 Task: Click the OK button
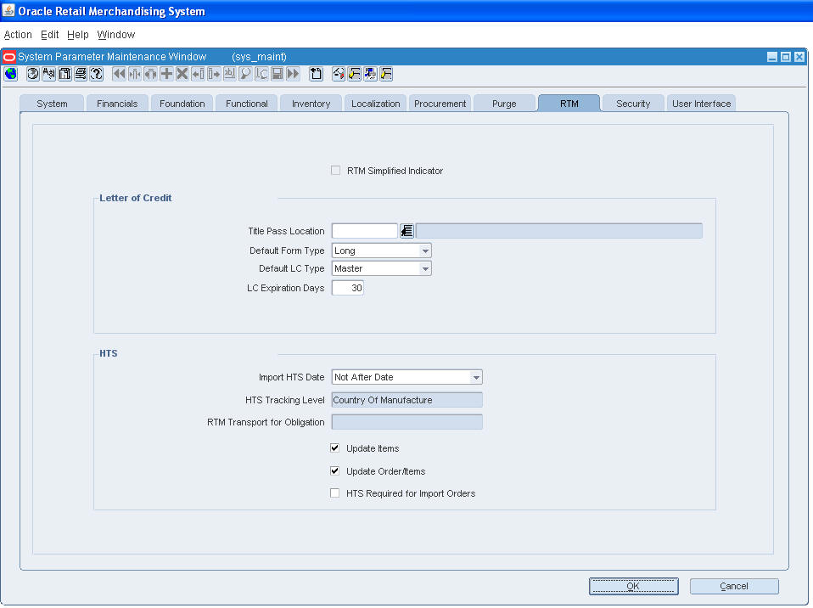[x=634, y=586]
